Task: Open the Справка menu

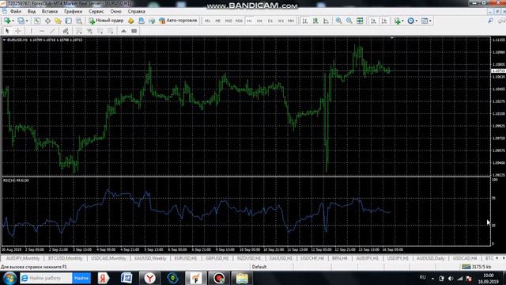Action: pyautogui.click(x=137, y=11)
